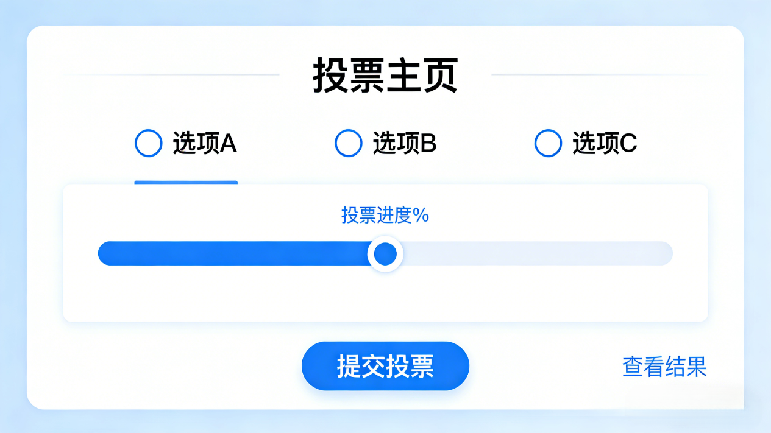The height and width of the screenshot is (433, 771).
Task: Click the circle icon next to 选项B
Action: click(348, 143)
